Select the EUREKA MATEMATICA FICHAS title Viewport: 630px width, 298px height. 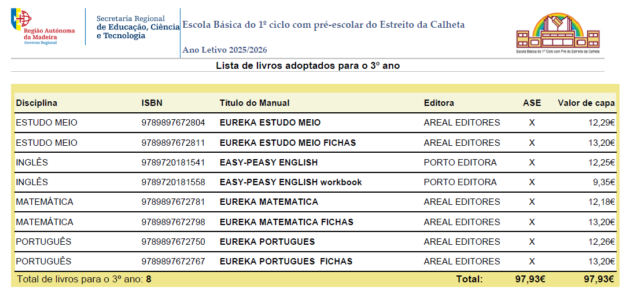(x=286, y=222)
